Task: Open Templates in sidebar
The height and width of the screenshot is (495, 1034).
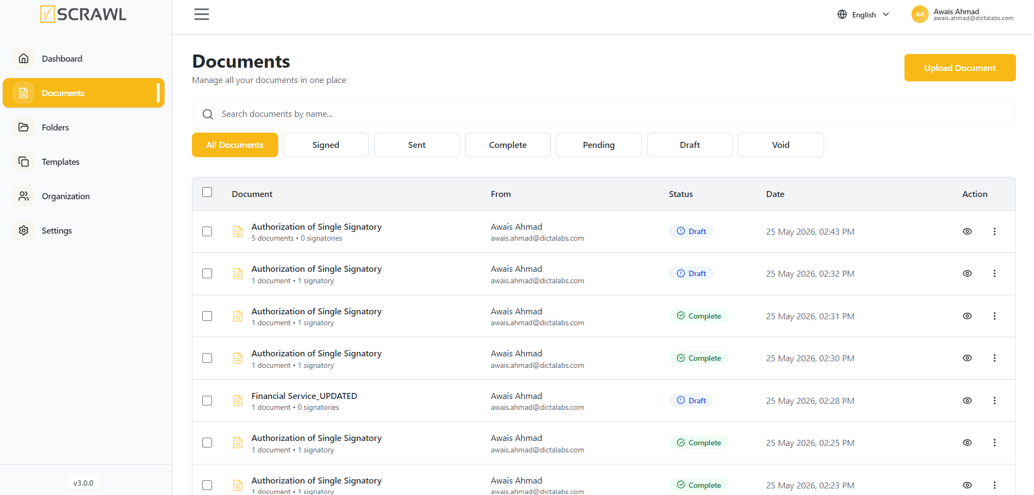Action: tap(84, 162)
